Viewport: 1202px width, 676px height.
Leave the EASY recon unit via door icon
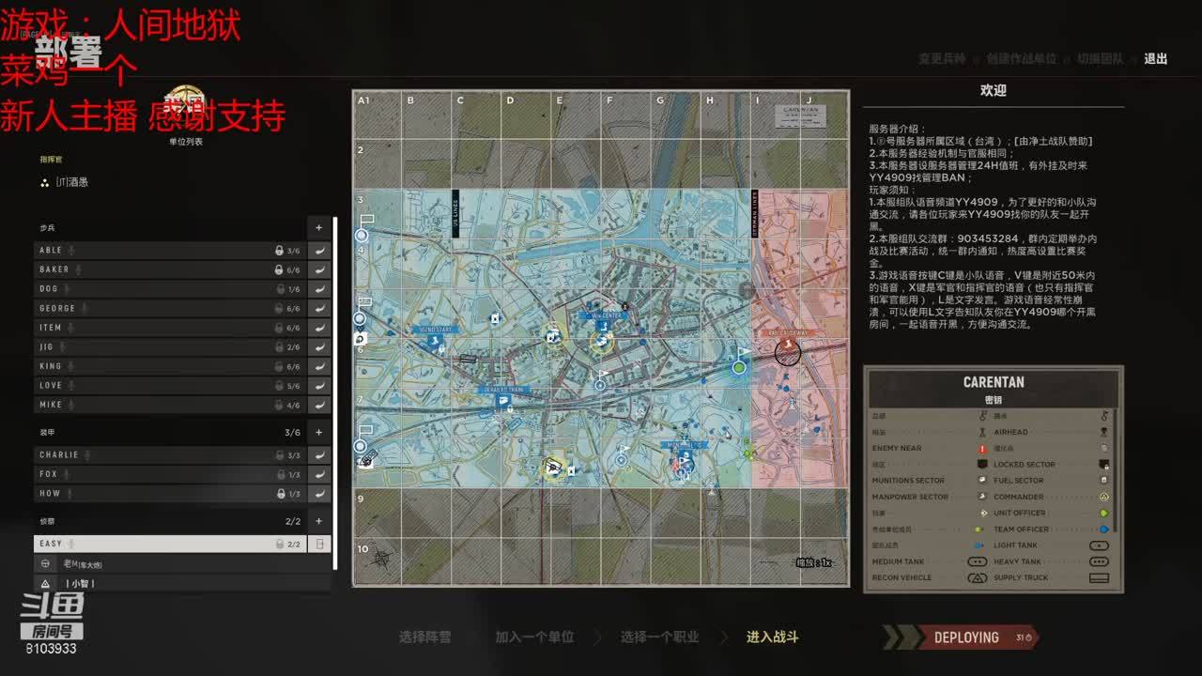pyautogui.click(x=319, y=544)
